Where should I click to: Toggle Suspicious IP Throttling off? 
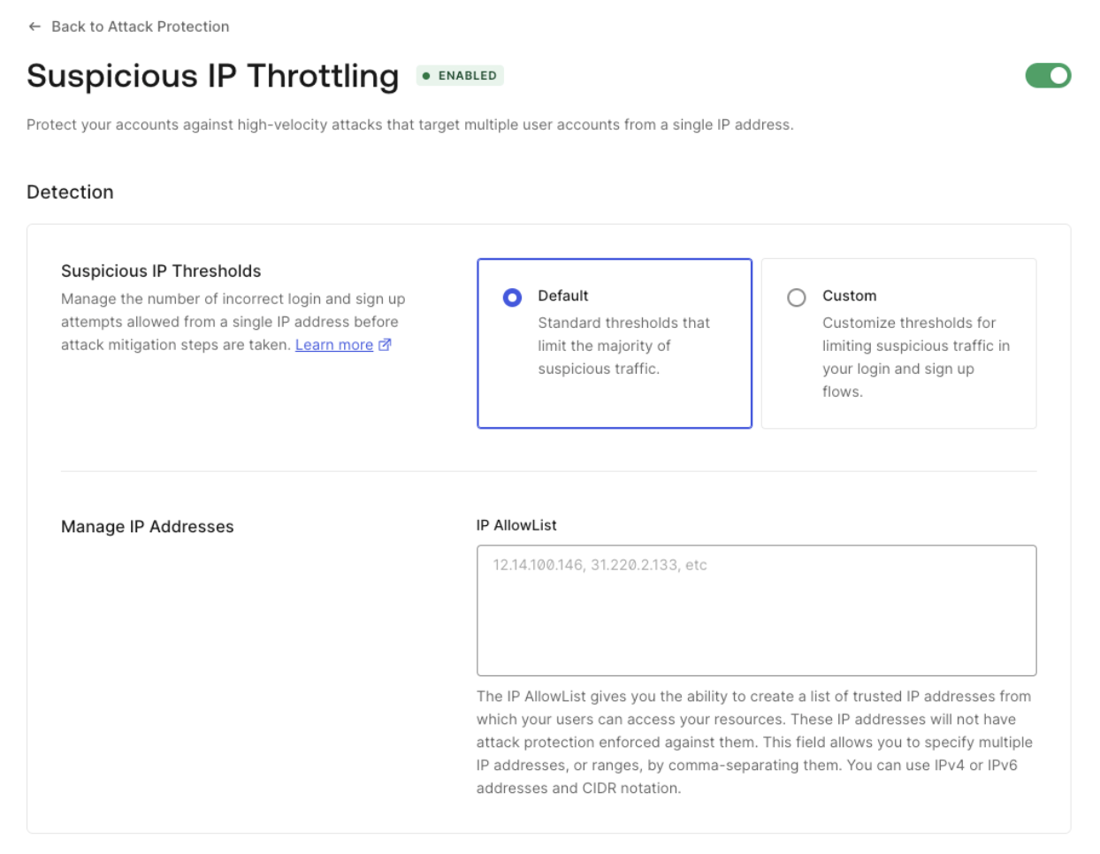point(1048,76)
